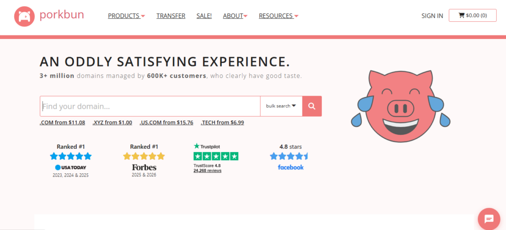Expand the RESOURCES dropdown menu
Viewport: 506px width, 230px height.
pos(279,16)
